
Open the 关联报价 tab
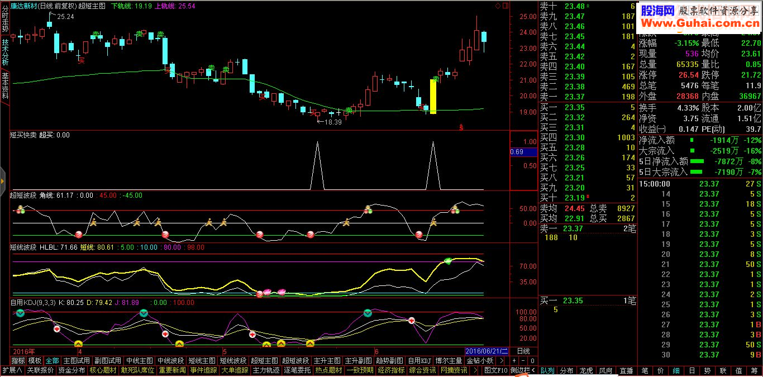(x=40, y=370)
